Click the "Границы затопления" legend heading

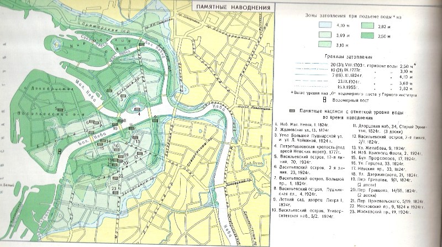tap(348, 56)
